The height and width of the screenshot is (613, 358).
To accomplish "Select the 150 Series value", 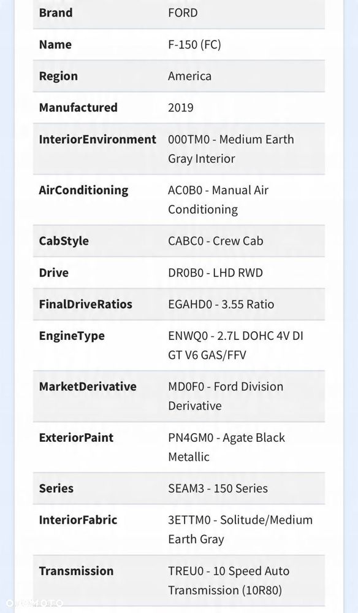I will (x=218, y=488).
